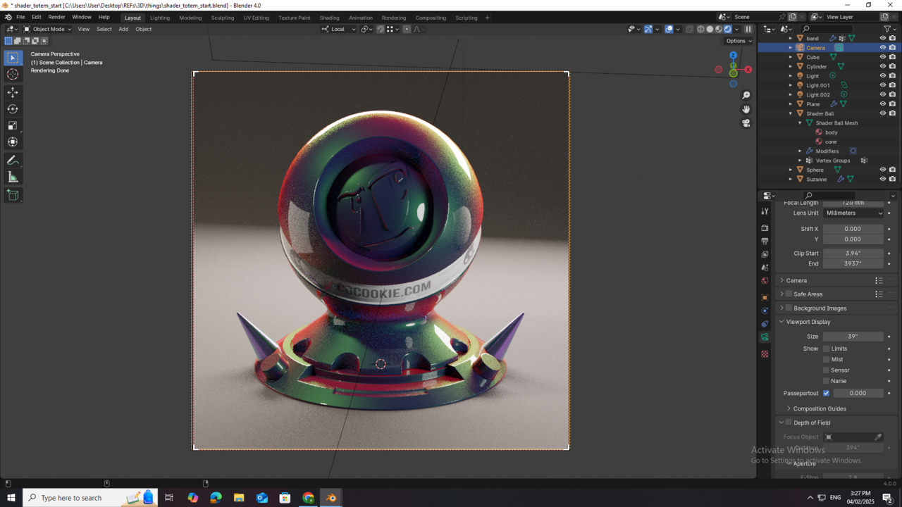Select the Cursor tool
The image size is (902, 507).
pos(13,75)
